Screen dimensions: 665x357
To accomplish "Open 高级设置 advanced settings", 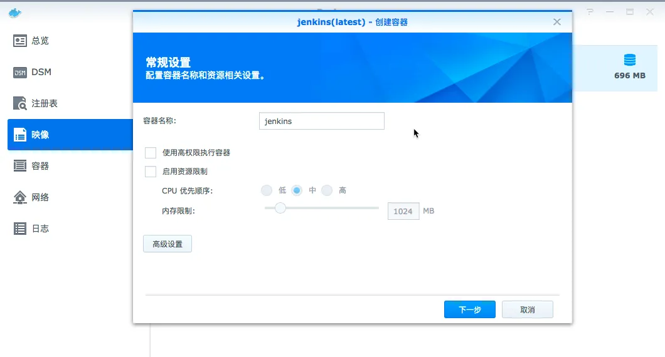I will [x=168, y=244].
